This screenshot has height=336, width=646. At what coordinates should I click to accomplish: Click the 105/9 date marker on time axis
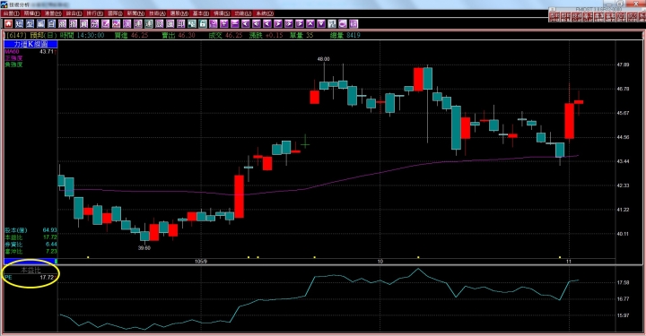(201, 261)
